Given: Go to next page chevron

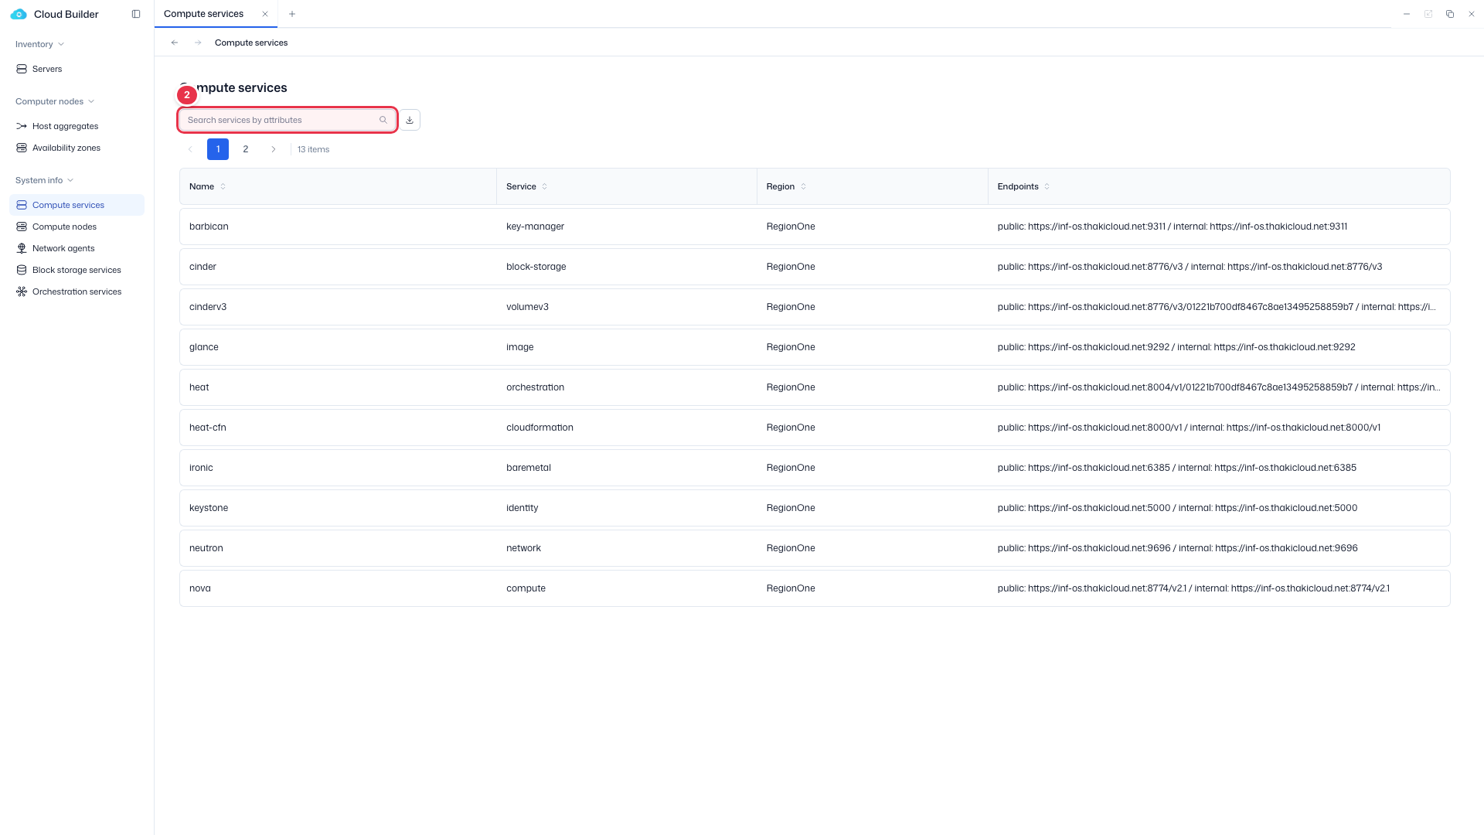Looking at the screenshot, I should coord(274,149).
